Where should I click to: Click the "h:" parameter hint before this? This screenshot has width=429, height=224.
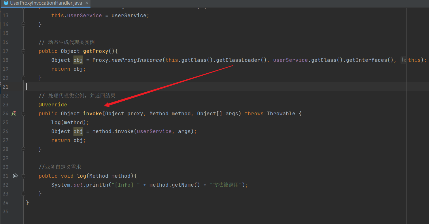tap(403, 60)
